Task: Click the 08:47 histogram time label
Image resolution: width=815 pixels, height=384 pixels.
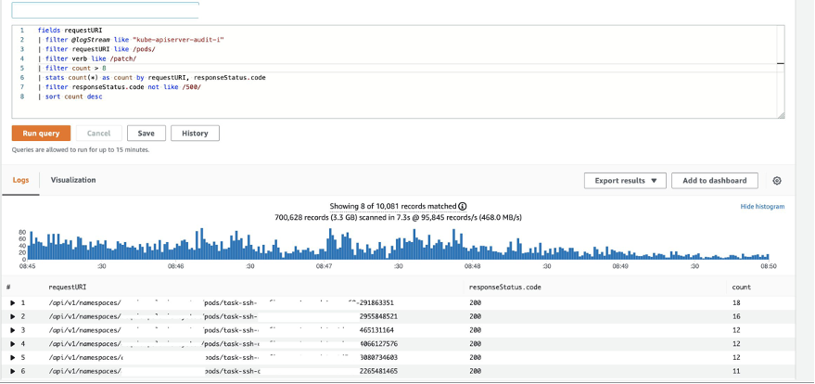Action: pyautogui.click(x=324, y=266)
